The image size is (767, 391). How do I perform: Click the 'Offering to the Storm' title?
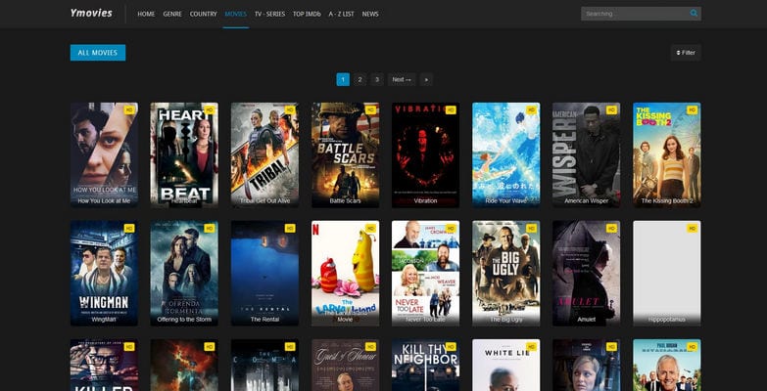pyautogui.click(x=184, y=320)
